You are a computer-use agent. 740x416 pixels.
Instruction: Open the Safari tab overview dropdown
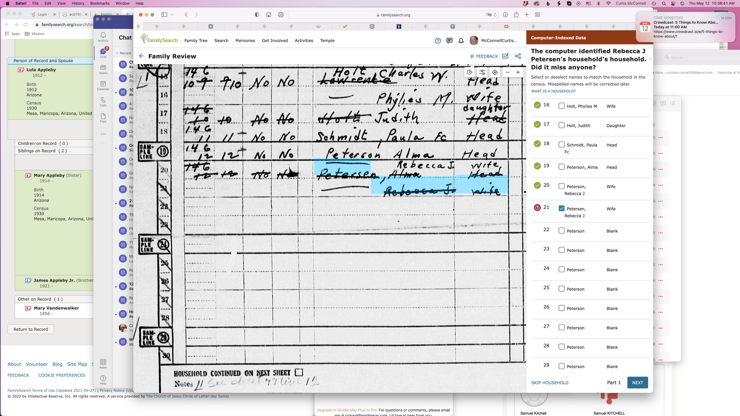click(x=172, y=14)
